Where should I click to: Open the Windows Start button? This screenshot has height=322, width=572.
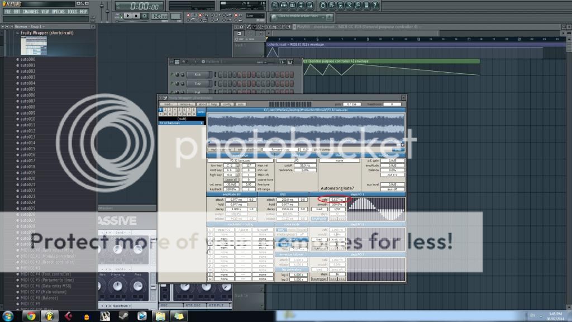[8, 316]
